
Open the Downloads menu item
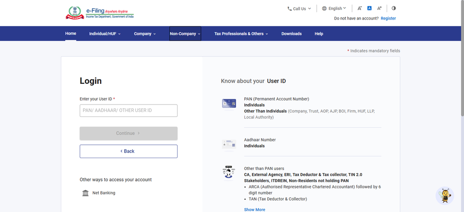(x=291, y=34)
